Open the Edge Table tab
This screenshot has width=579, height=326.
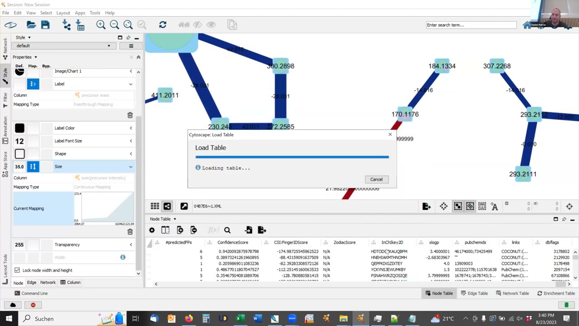point(474,293)
